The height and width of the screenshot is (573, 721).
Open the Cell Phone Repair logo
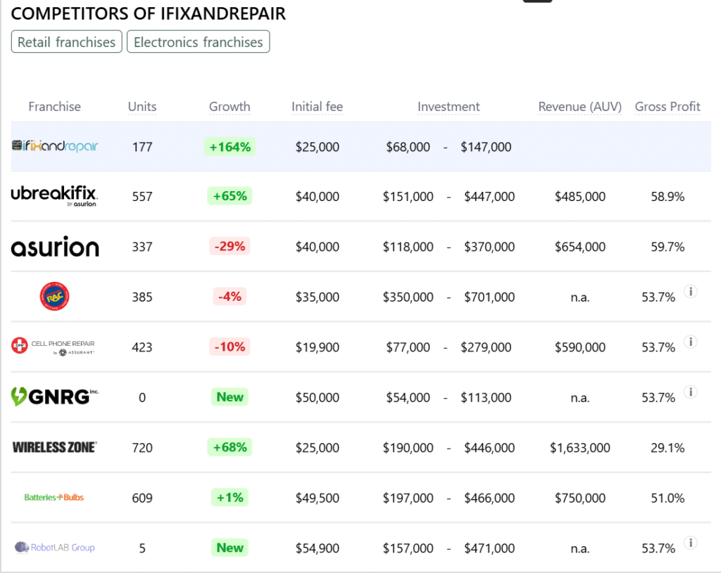(x=54, y=347)
